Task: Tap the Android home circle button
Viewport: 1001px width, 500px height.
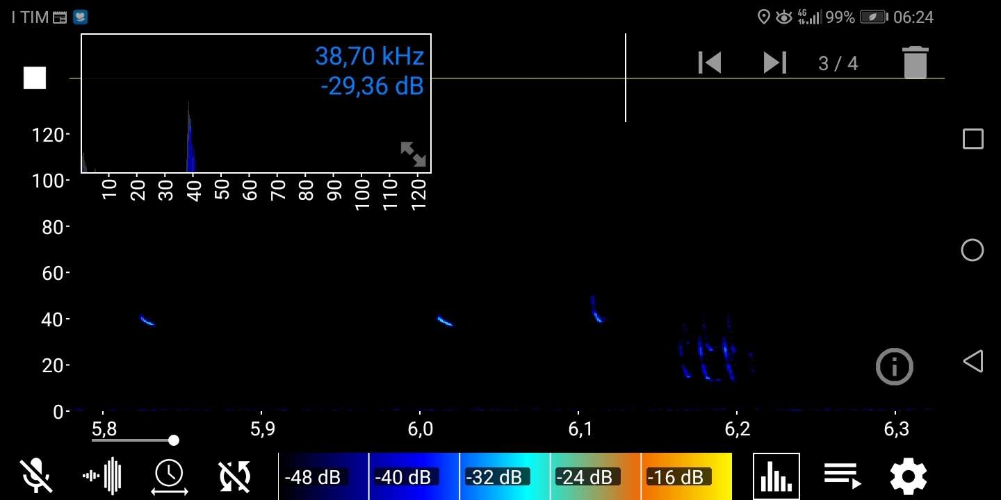Action: (972, 250)
